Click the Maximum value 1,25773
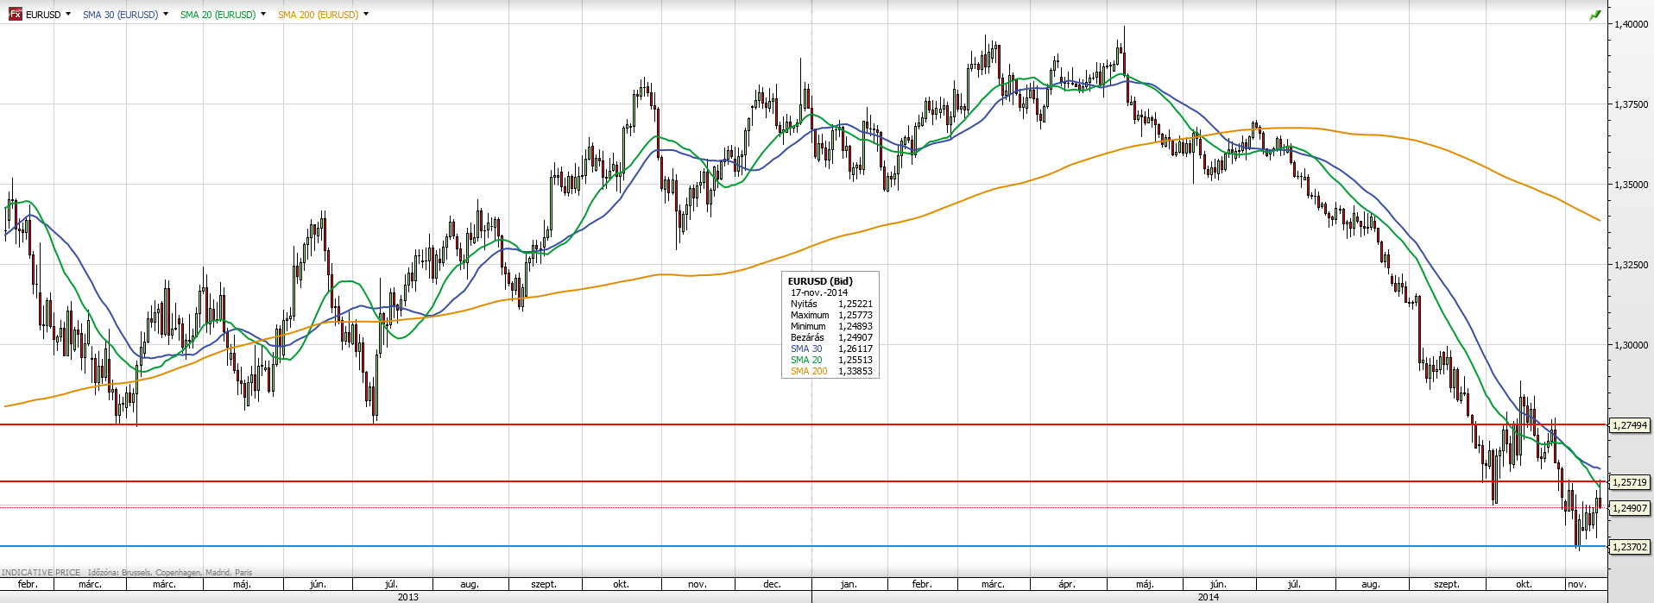The image size is (1654, 603). point(855,315)
